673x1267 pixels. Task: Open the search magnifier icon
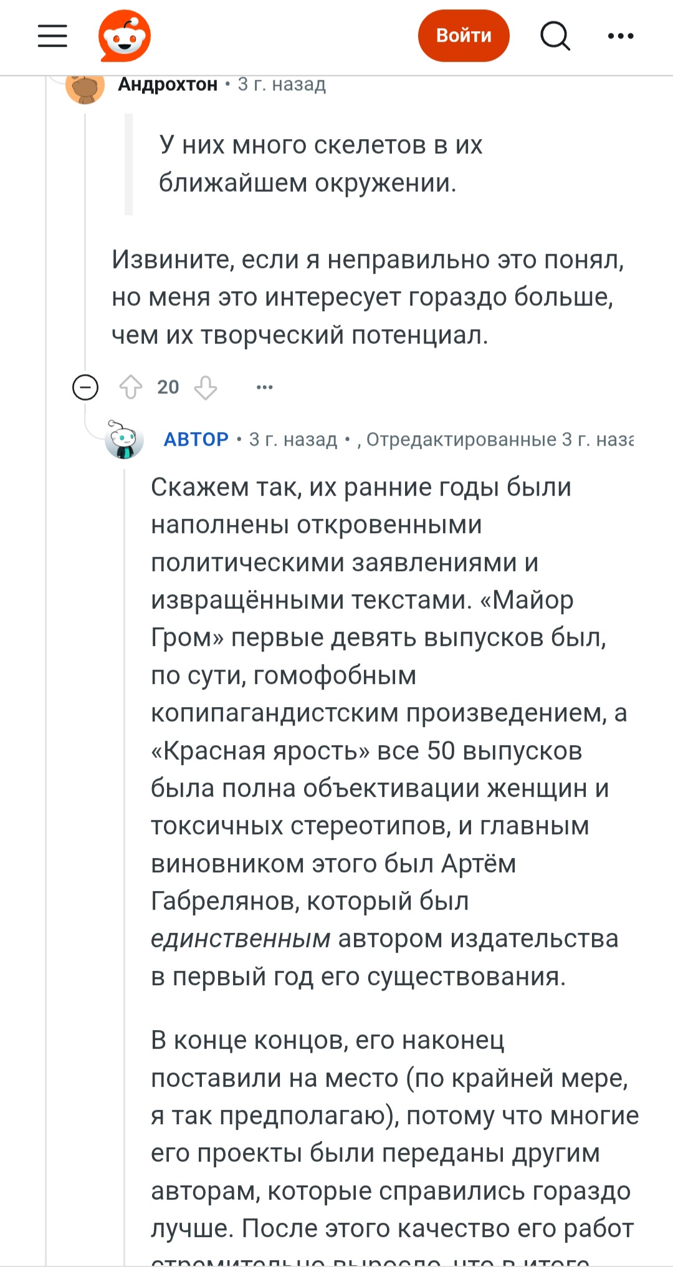(555, 36)
